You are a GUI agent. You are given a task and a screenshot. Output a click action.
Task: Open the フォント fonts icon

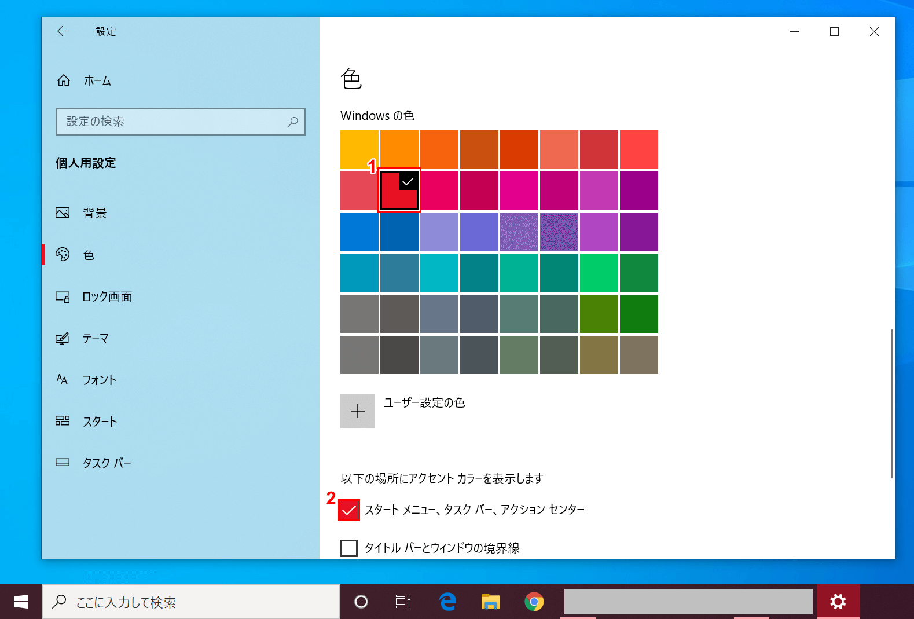click(63, 380)
